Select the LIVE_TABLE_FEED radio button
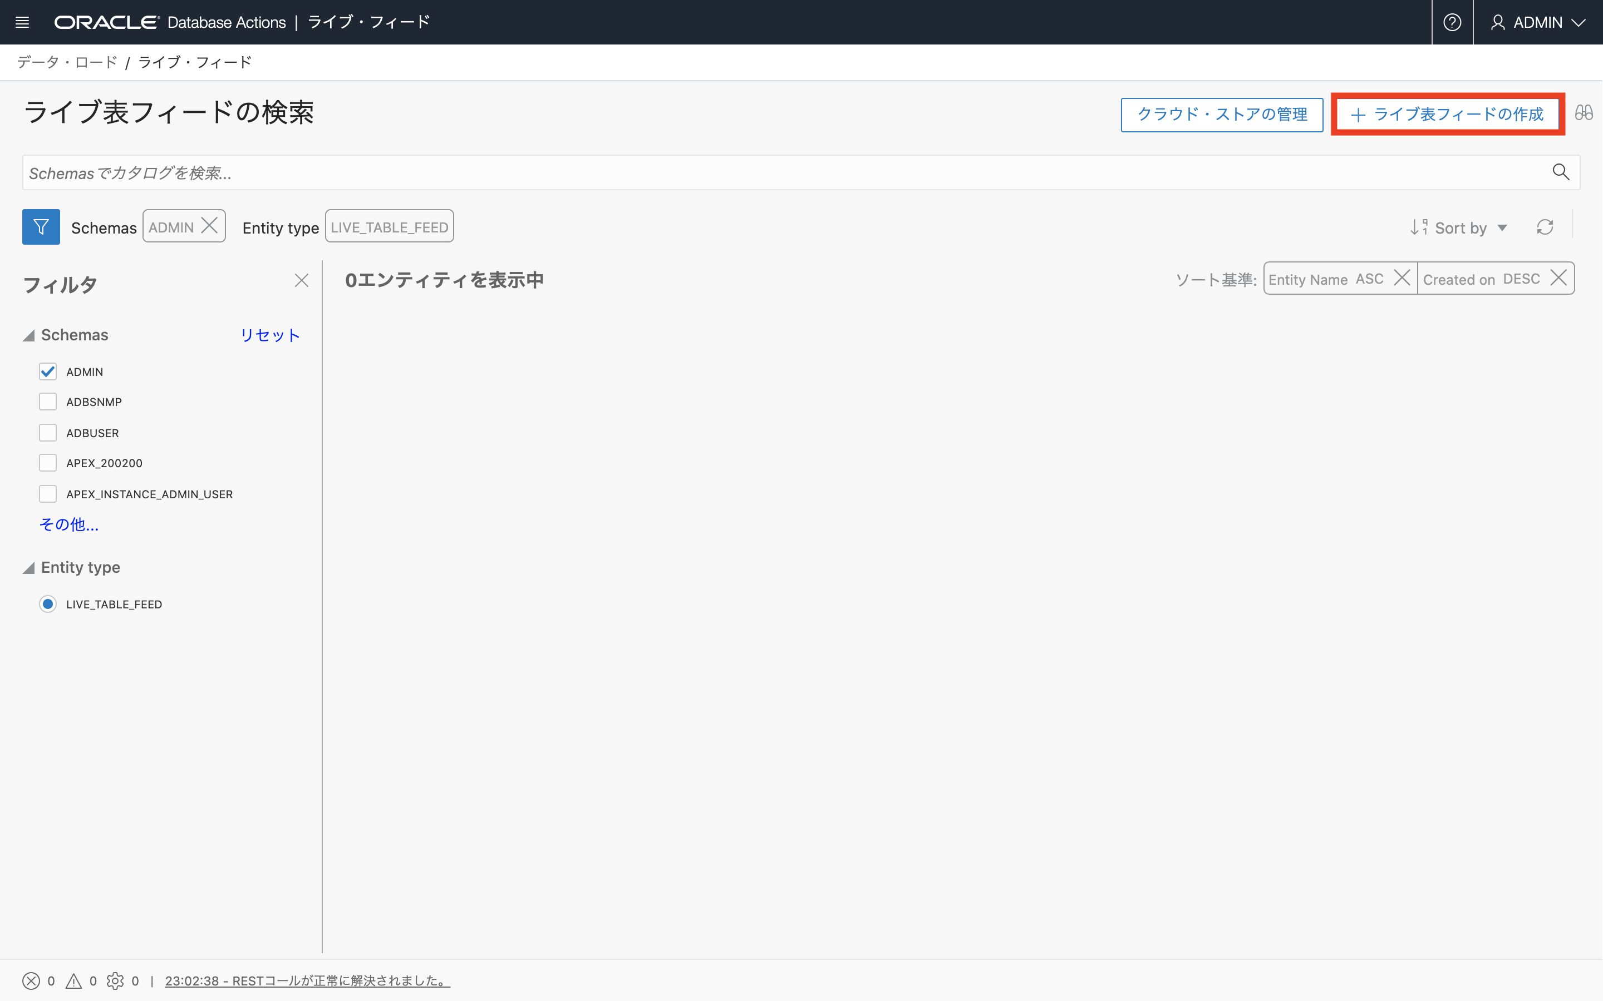1603x1001 pixels. click(x=48, y=604)
